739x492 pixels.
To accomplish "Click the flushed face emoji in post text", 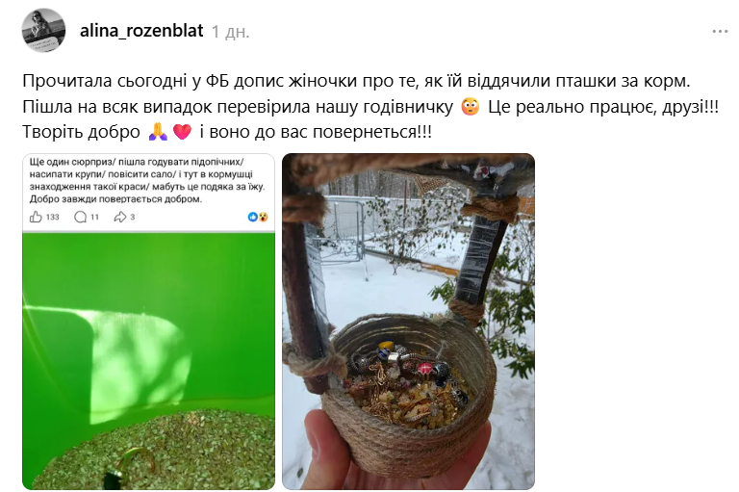I will point(471,107).
